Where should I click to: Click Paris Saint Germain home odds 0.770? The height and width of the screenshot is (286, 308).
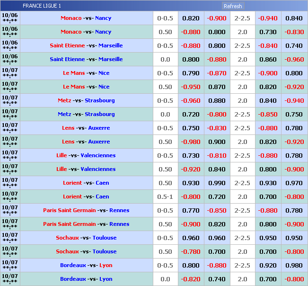tap(191, 210)
